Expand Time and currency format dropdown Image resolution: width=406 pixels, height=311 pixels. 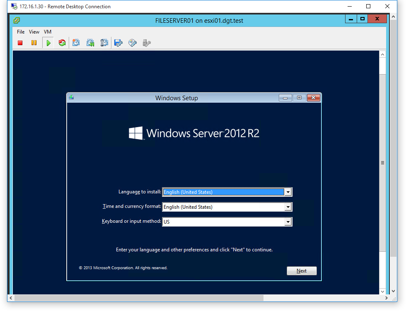click(288, 207)
